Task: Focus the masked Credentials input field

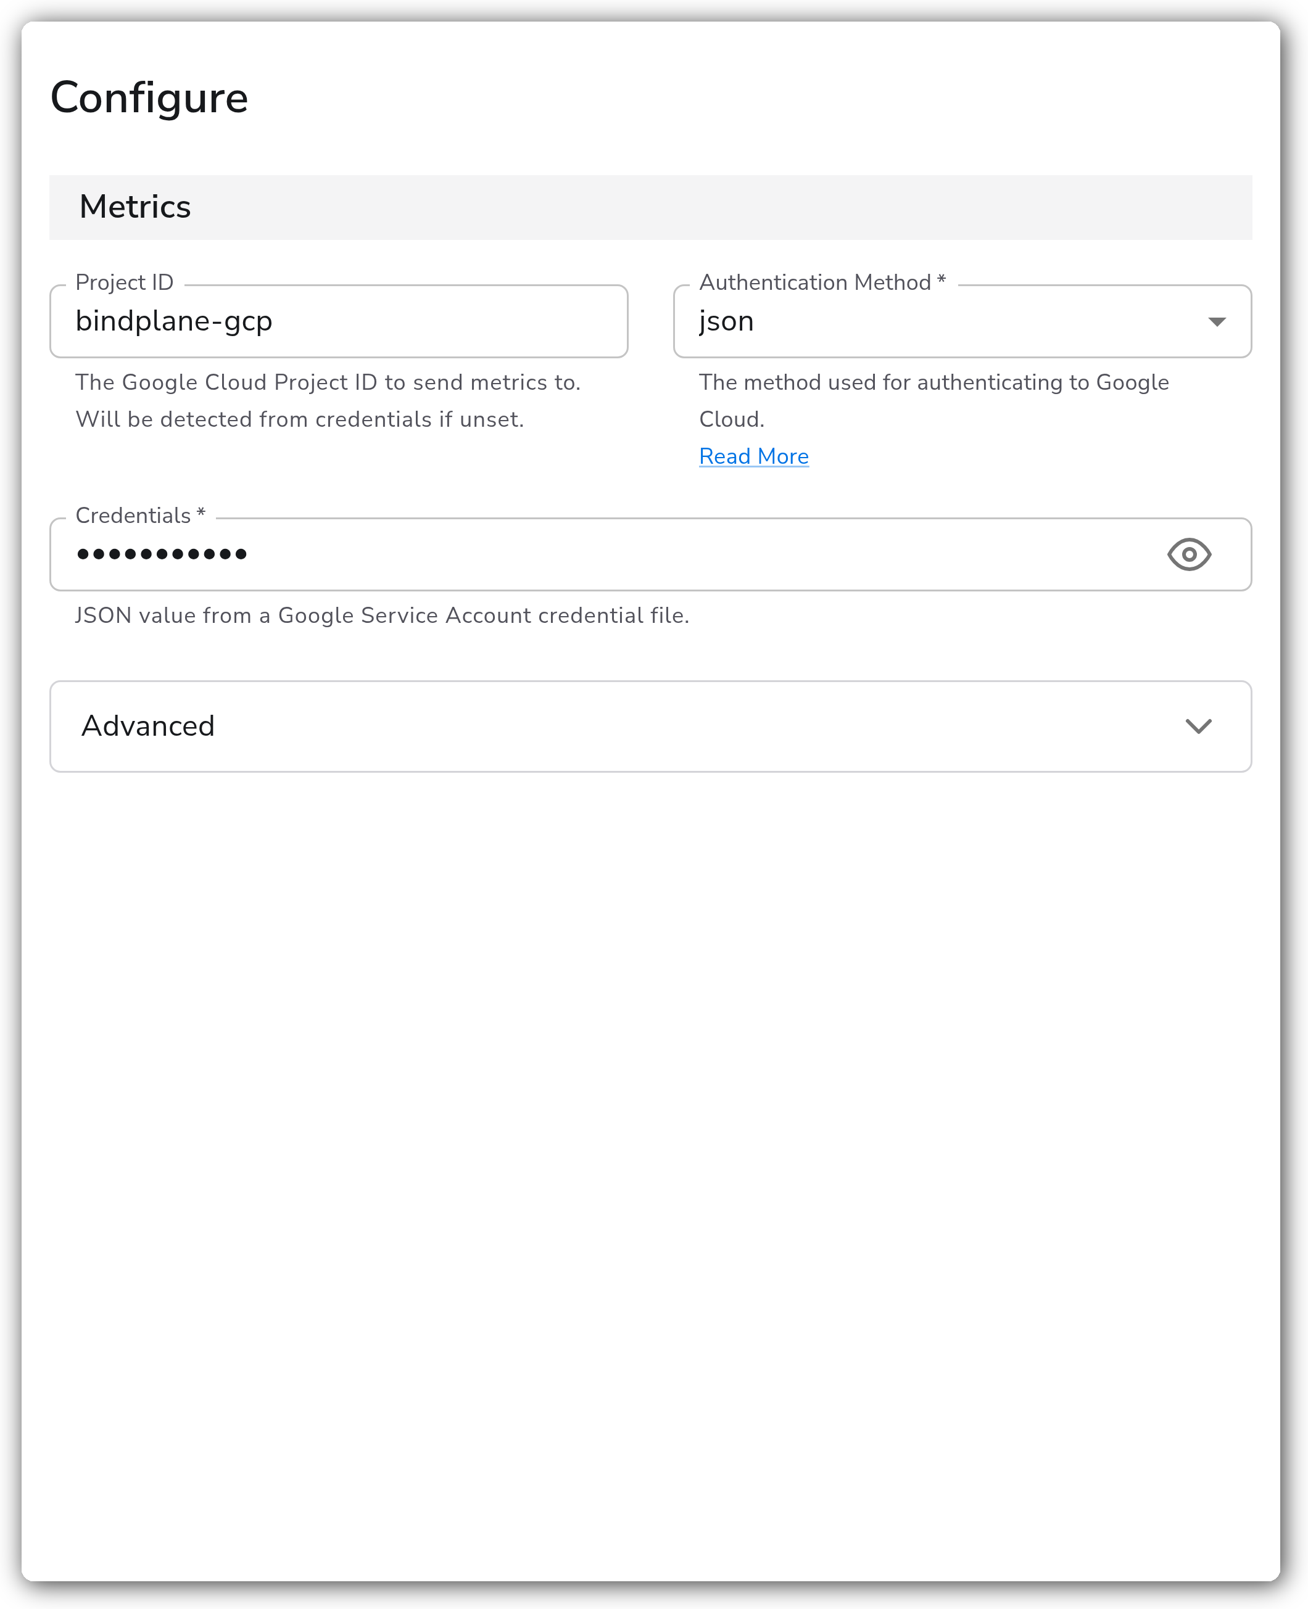Action: click(x=650, y=554)
